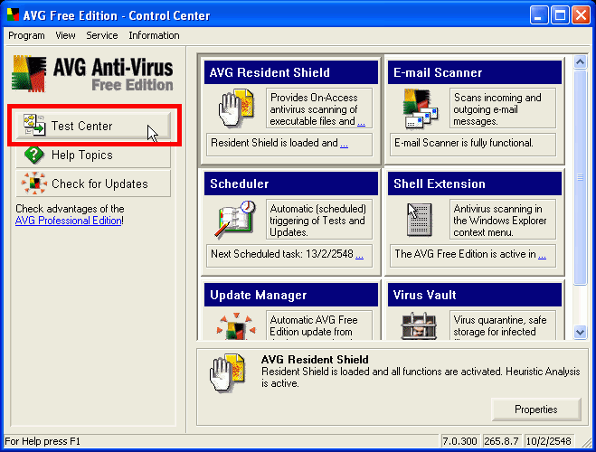Click the Check for Updates icon
This screenshot has height=452, width=596.
(34, 184)
